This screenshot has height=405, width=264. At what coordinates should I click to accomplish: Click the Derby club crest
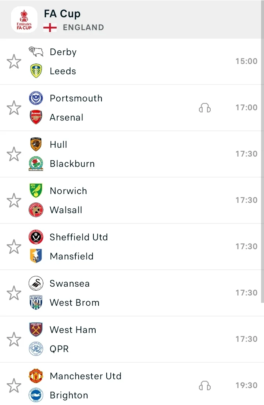[x=36, y=52]
